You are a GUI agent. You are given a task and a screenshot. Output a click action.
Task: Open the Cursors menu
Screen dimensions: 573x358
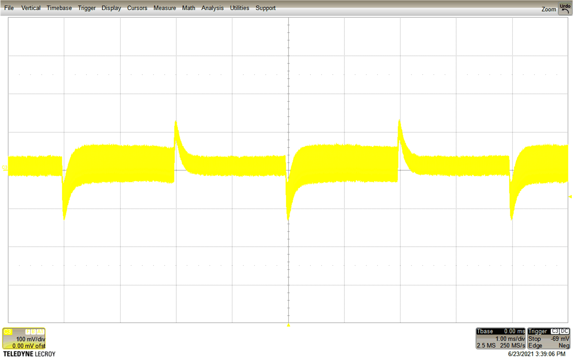(x=137, y=8)
